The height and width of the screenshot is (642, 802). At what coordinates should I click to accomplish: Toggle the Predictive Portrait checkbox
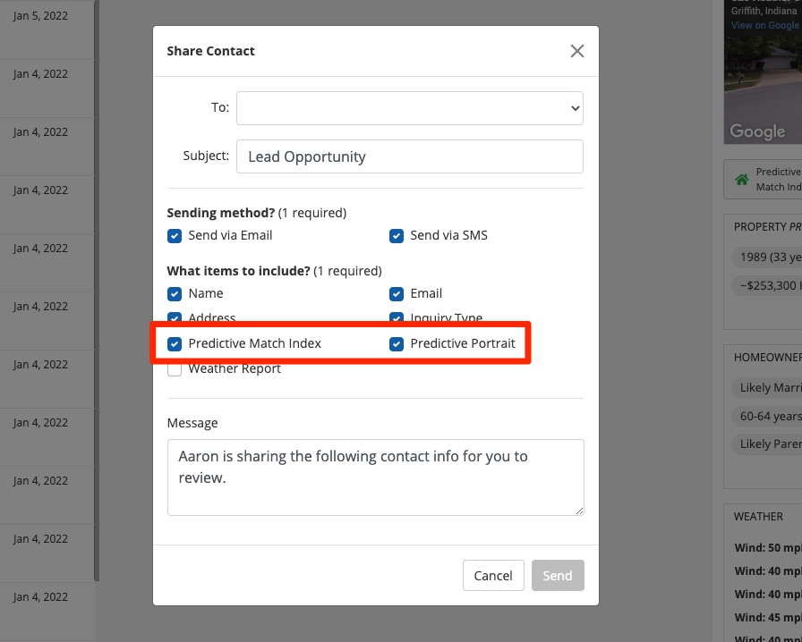pos(397,343)
